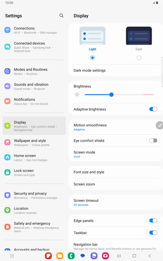Tap the Recents navigation button

119,256
